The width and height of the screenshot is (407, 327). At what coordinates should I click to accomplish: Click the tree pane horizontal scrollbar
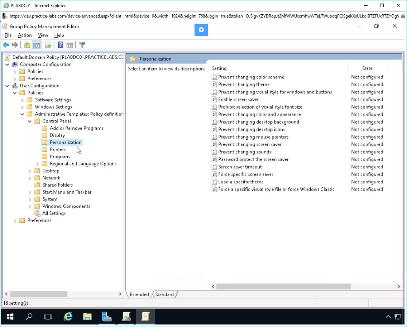[x=38, y=294]
